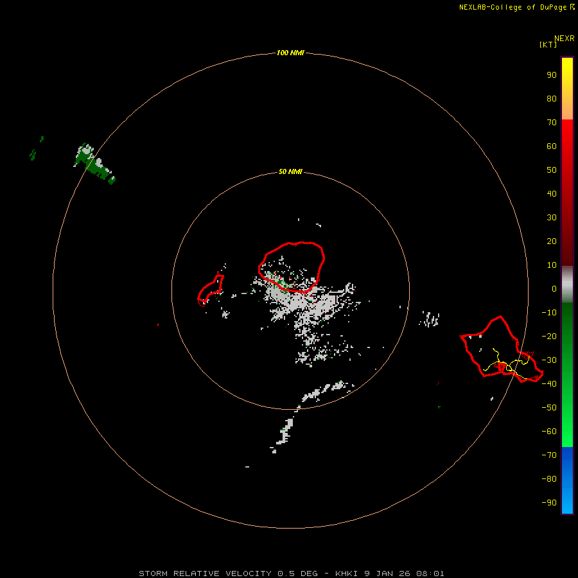Click the green velocity echo northwest of the outer ring
The image size is (578, 578).
pyautogui.click(x=94, y=164)
